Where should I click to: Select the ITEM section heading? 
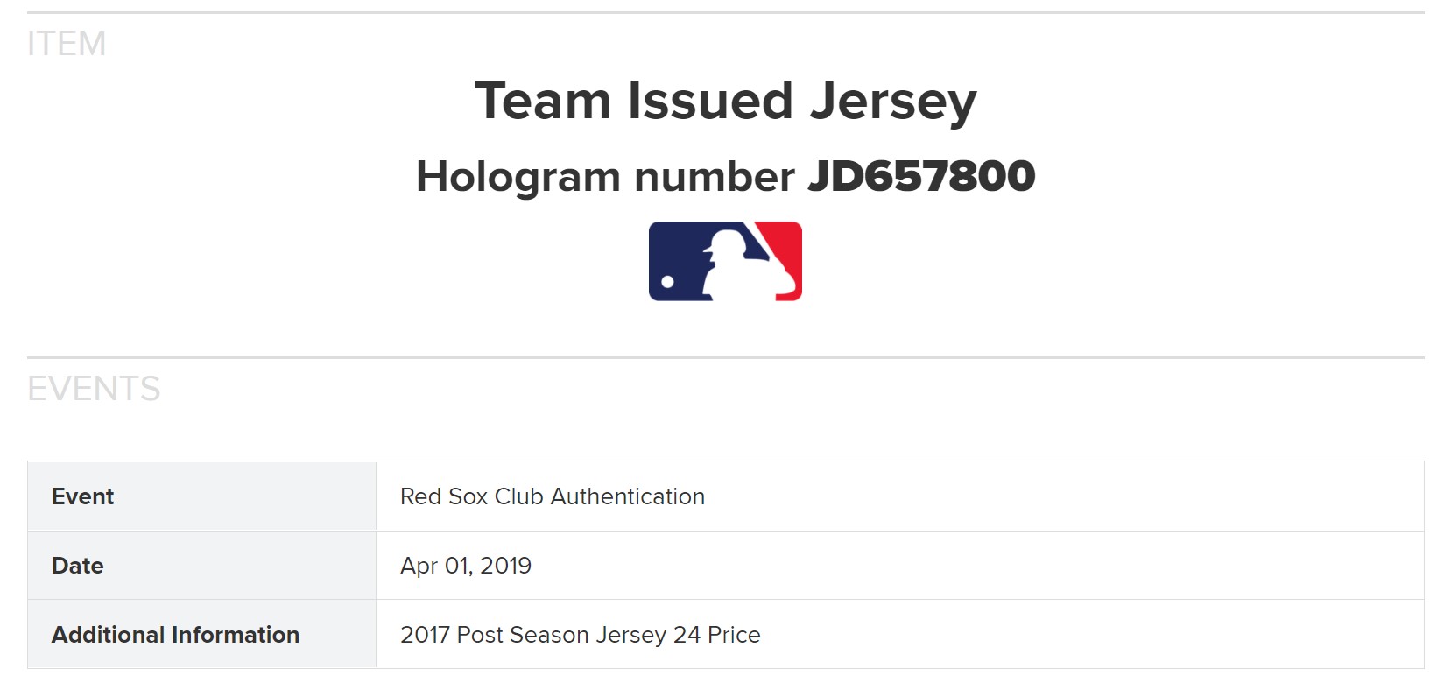click(x=67, y=44)
